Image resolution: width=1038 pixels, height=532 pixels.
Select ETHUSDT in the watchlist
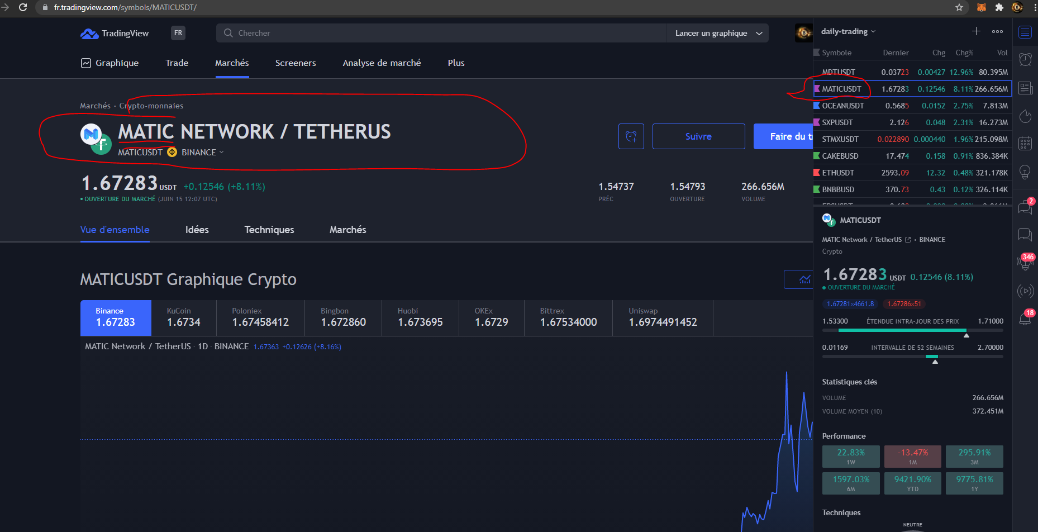coord(912,173)
